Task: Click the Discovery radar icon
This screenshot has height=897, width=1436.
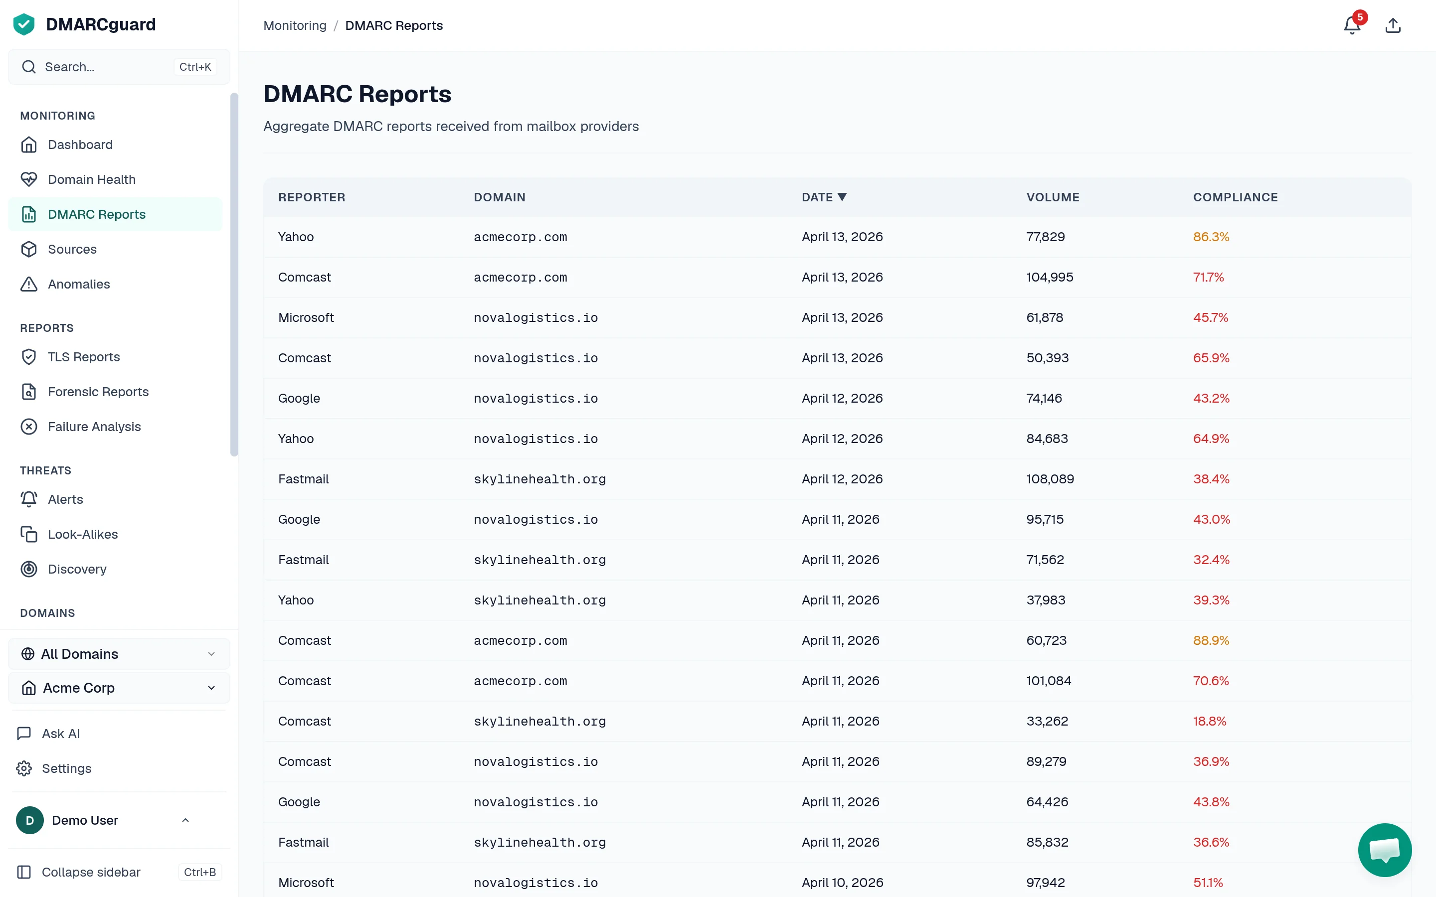Action: coord(28,569)
